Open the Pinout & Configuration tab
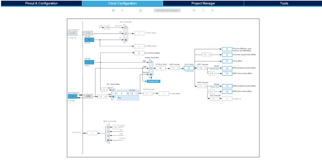 point(41,3)
